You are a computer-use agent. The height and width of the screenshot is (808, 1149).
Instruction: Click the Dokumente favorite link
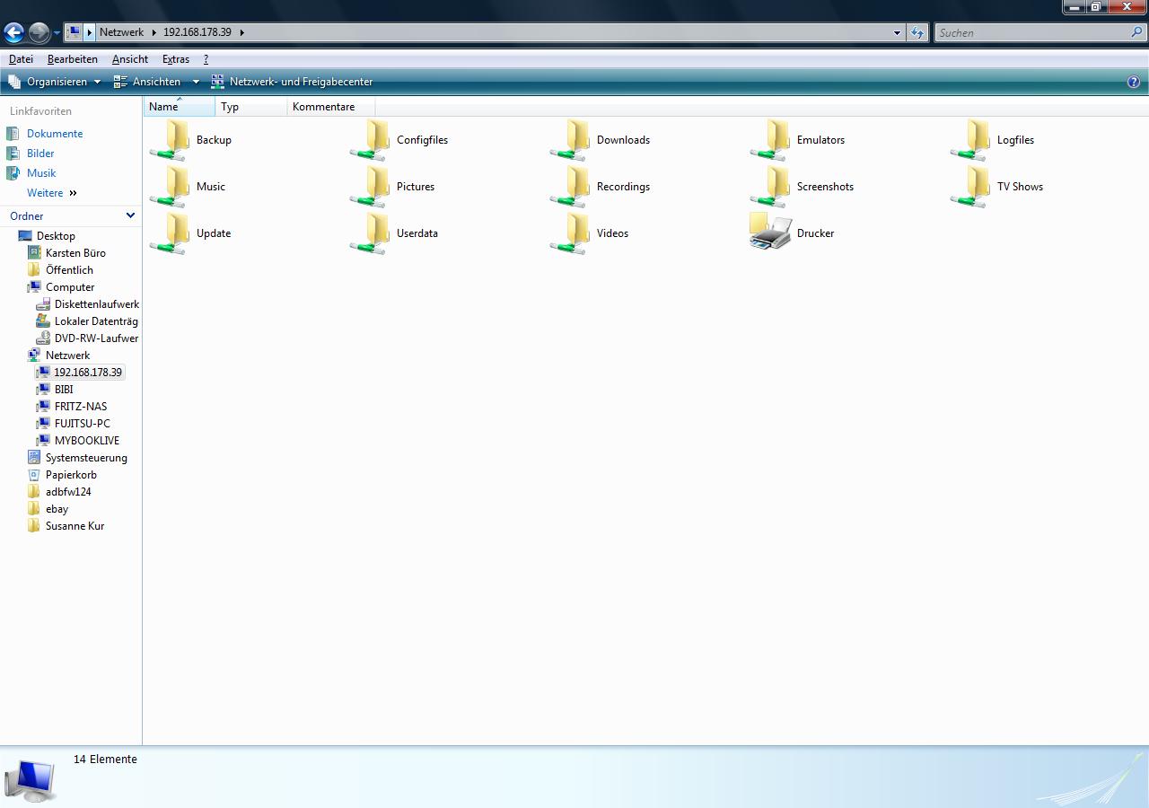coord(54,134)
